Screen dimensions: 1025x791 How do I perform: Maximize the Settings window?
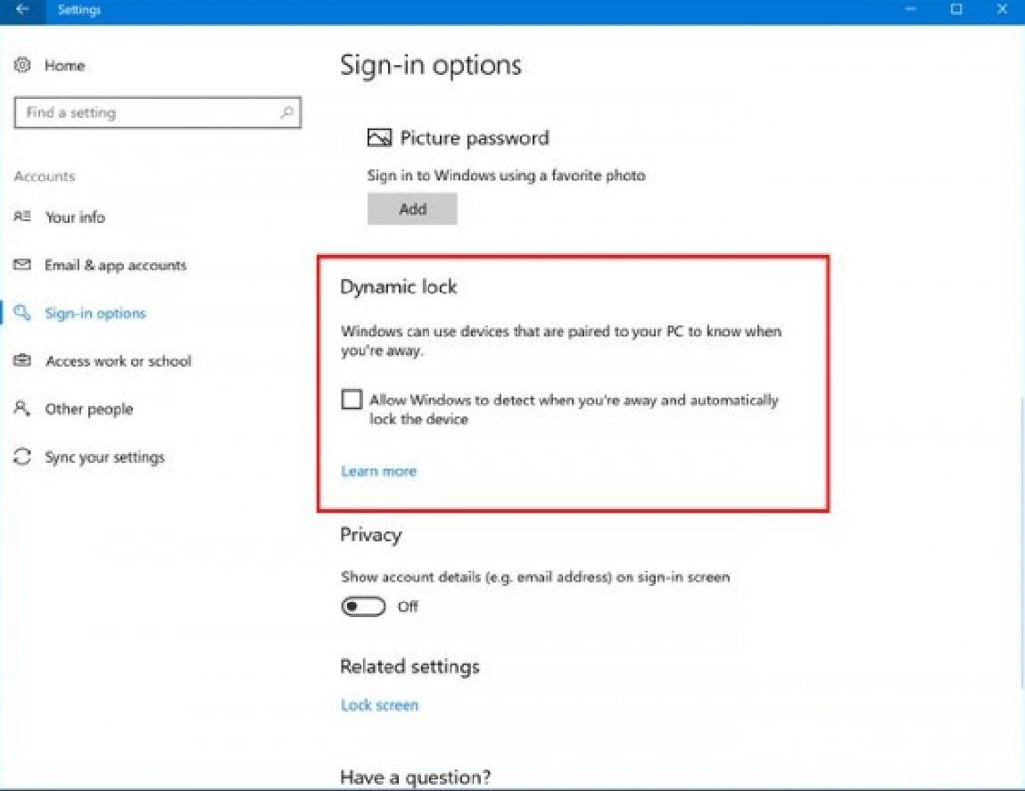(956, 9)
